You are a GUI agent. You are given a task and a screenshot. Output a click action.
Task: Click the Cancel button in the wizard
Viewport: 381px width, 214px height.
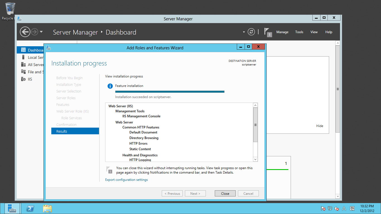coord(248,193)
